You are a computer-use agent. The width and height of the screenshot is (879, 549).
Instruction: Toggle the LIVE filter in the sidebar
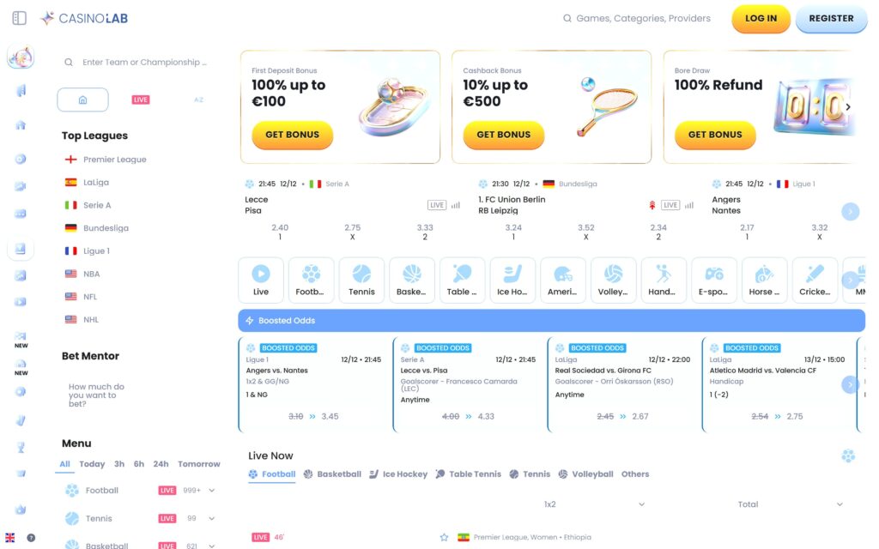(x=141, y=100)
